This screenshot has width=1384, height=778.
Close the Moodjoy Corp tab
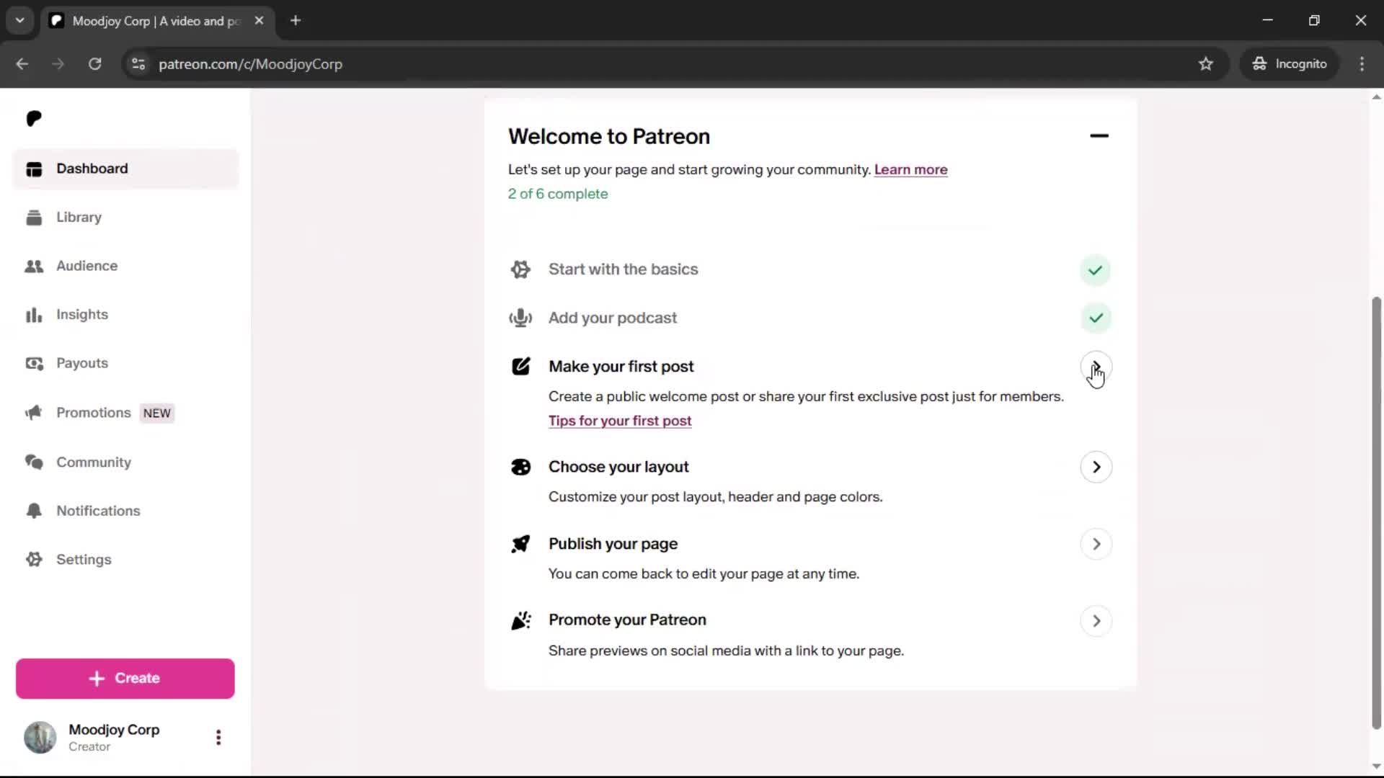point(259,21)
